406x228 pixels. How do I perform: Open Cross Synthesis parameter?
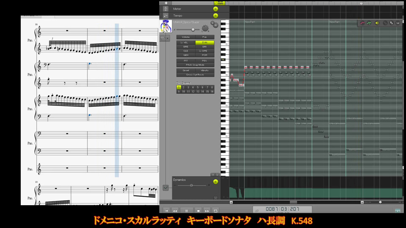click(195, 75)
